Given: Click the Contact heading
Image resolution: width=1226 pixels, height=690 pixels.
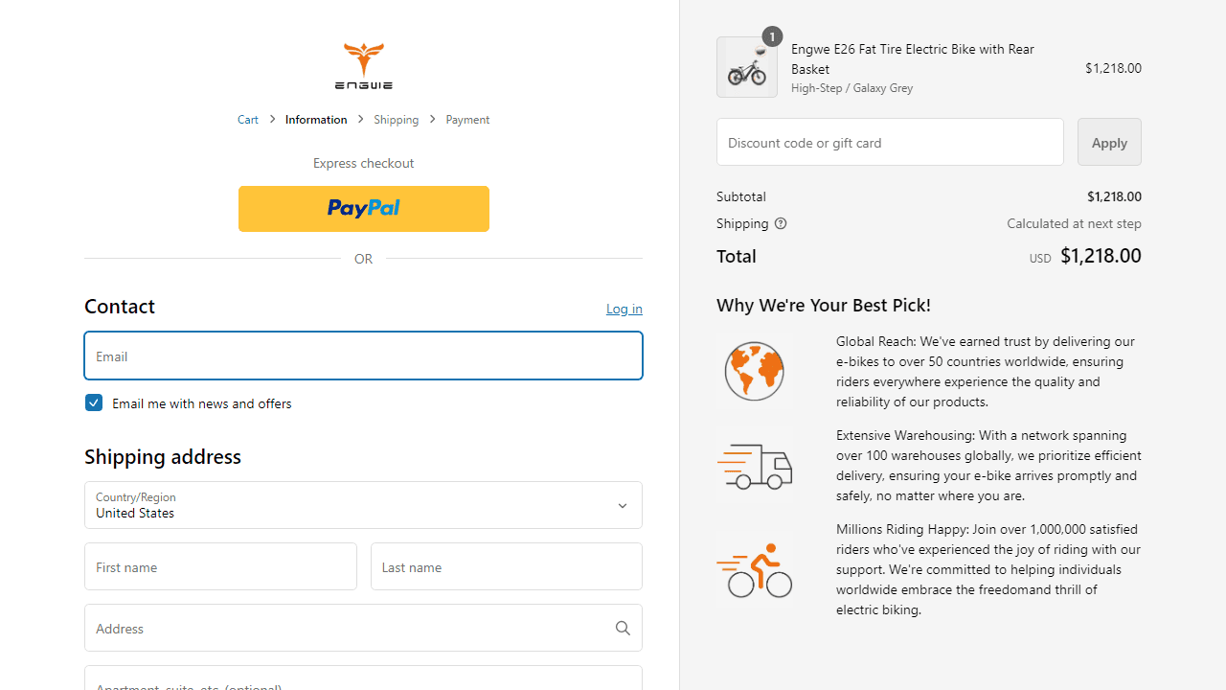Looking at the screenshot, I should coord(120,306).
